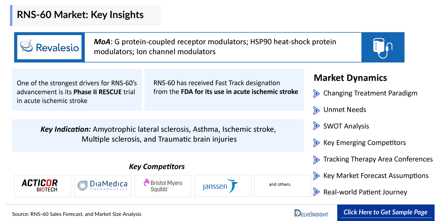Click the arrow icon beside SWOT Analysis
The height and width of the screenshot is (221, 440).
(316, 126)
